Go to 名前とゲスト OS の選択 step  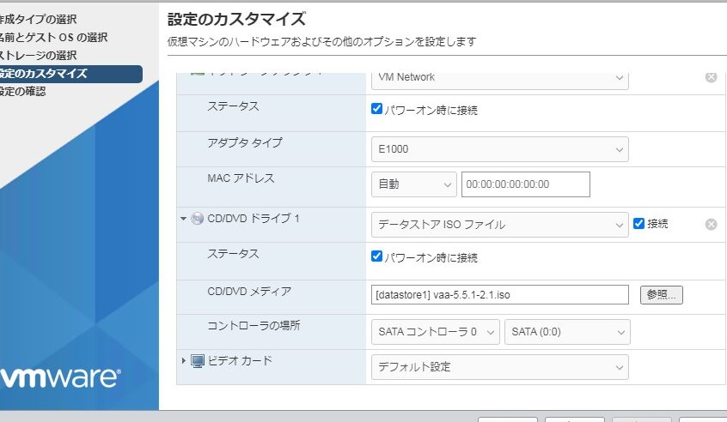tap(53, 38)
